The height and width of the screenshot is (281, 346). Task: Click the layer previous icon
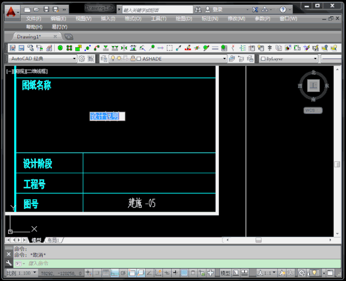(x=241, y=59)
